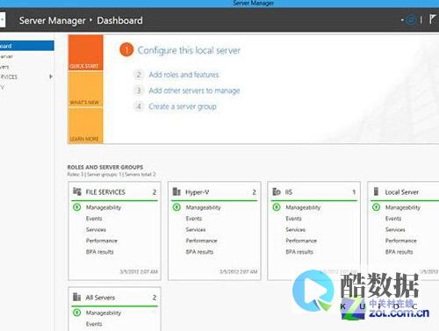Click Events in IIS tile
This screenshot has height=331, width=439.
click(293, 219)
